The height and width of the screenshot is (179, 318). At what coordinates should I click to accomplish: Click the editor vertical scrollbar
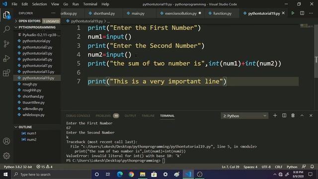pos(316,51)
